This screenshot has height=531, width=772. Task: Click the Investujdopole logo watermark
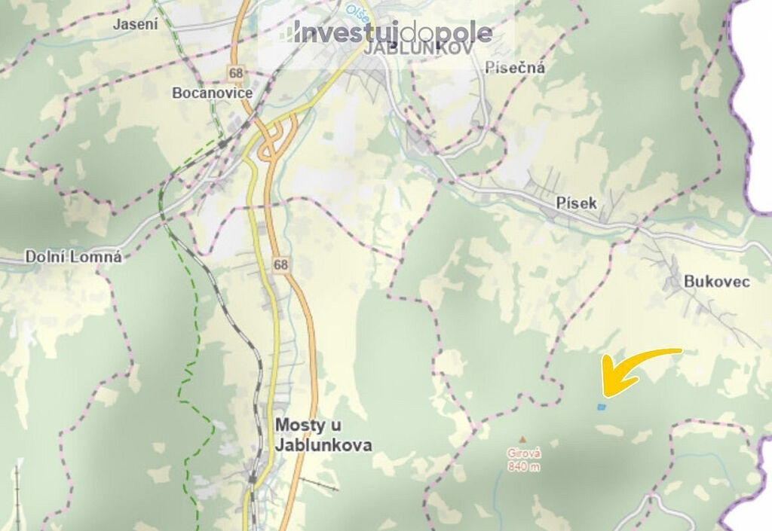(x=386, y=32)
